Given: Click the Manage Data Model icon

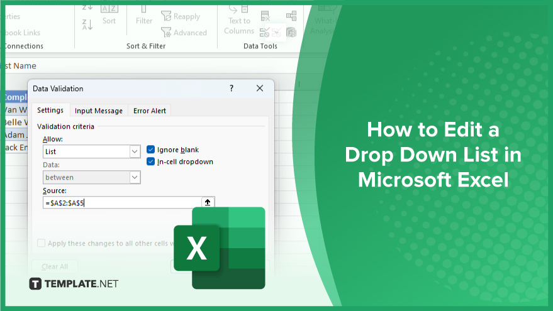Looking at the screenshot, I should 291,33.
